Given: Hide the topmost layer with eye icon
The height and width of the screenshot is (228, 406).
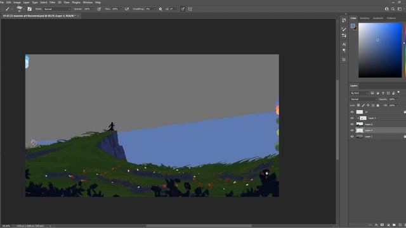Looking at the screenshot, I should [x=352, y=112].
